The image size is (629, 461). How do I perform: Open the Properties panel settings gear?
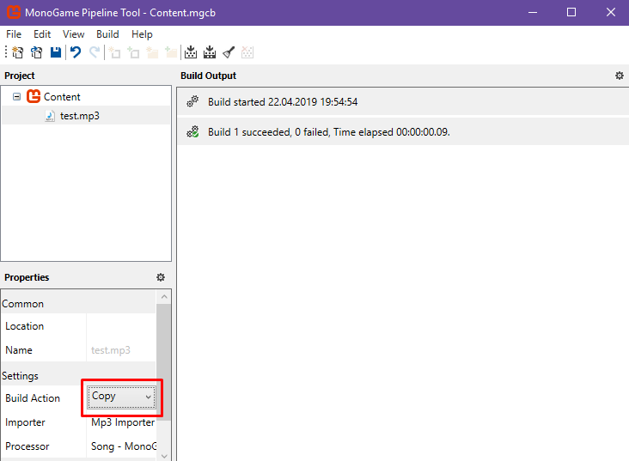click(161, 277)
